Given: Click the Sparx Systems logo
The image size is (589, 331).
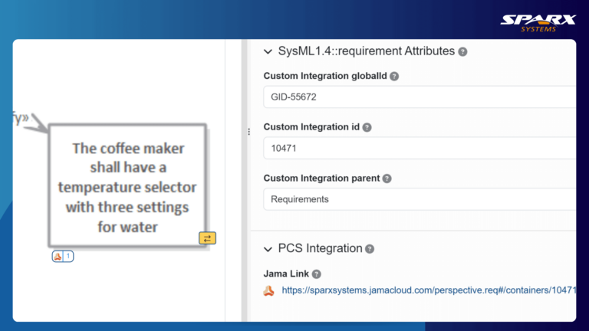Looking at the screenshot, I should coord(538,23).
